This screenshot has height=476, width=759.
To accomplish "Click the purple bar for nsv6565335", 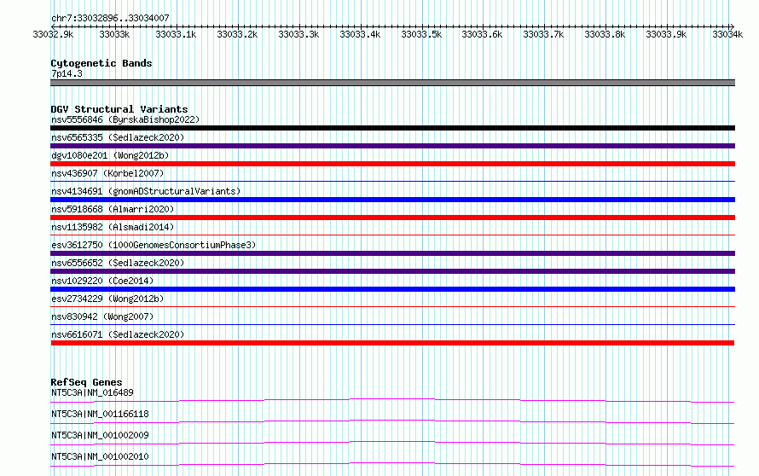I will pos(392,146).
